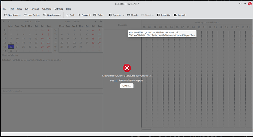Go to next month with right chevron

pyautogui.click(x=95, y=21)
